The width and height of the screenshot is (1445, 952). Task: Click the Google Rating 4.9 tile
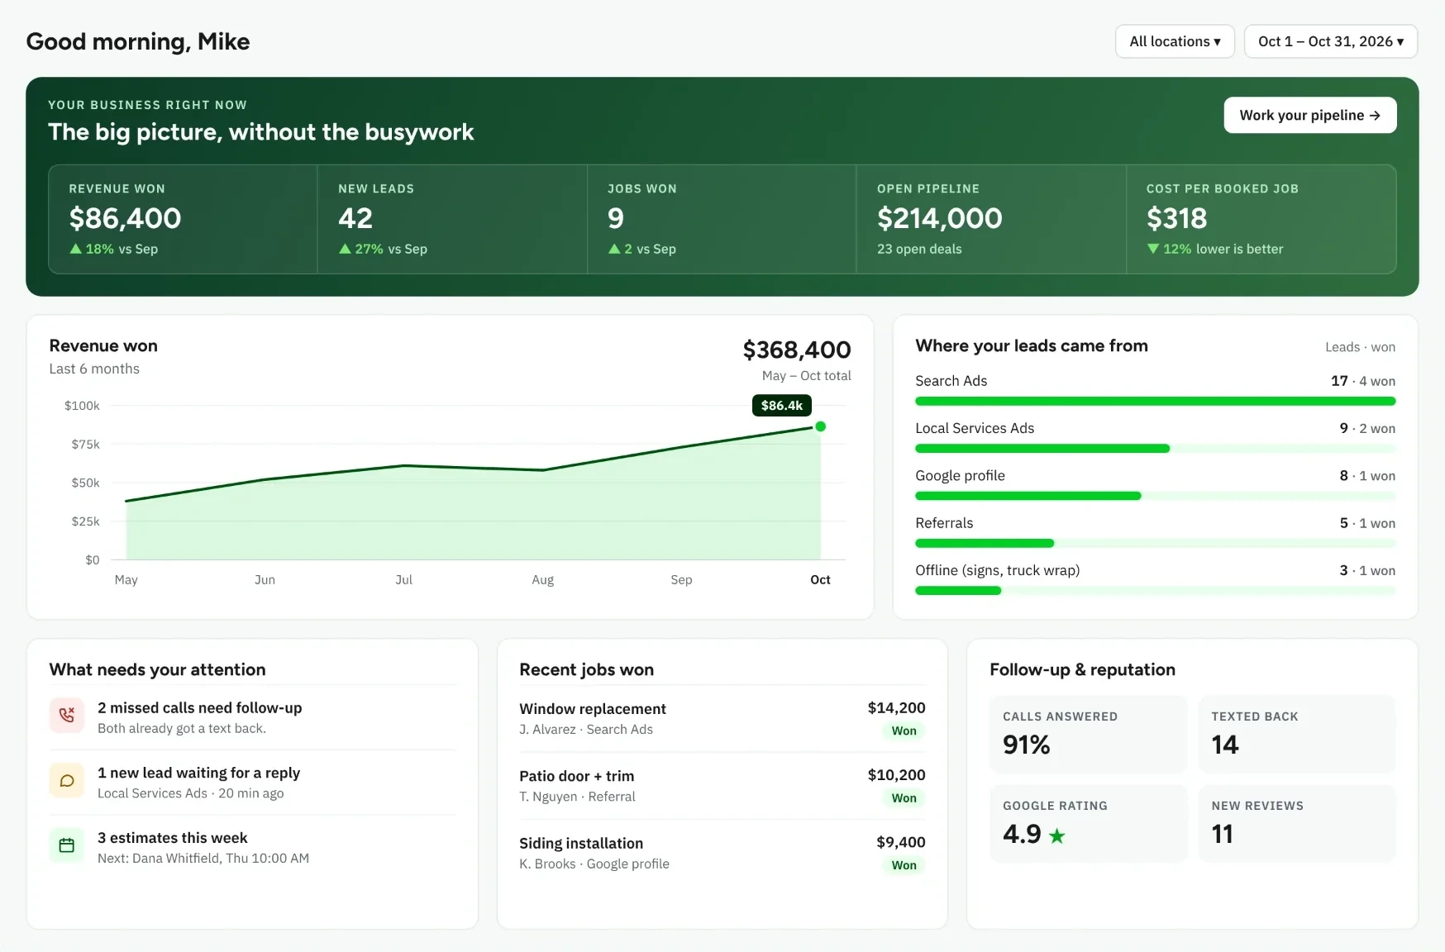coord(1088,824)
